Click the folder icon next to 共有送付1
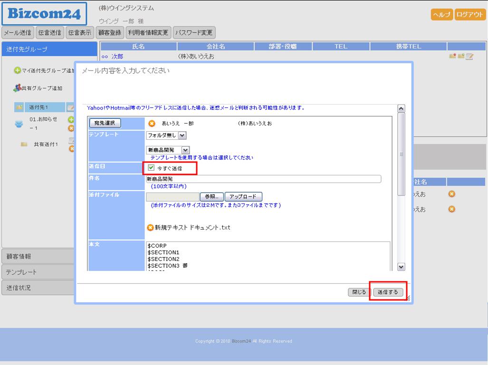 [x=24, y=144]
